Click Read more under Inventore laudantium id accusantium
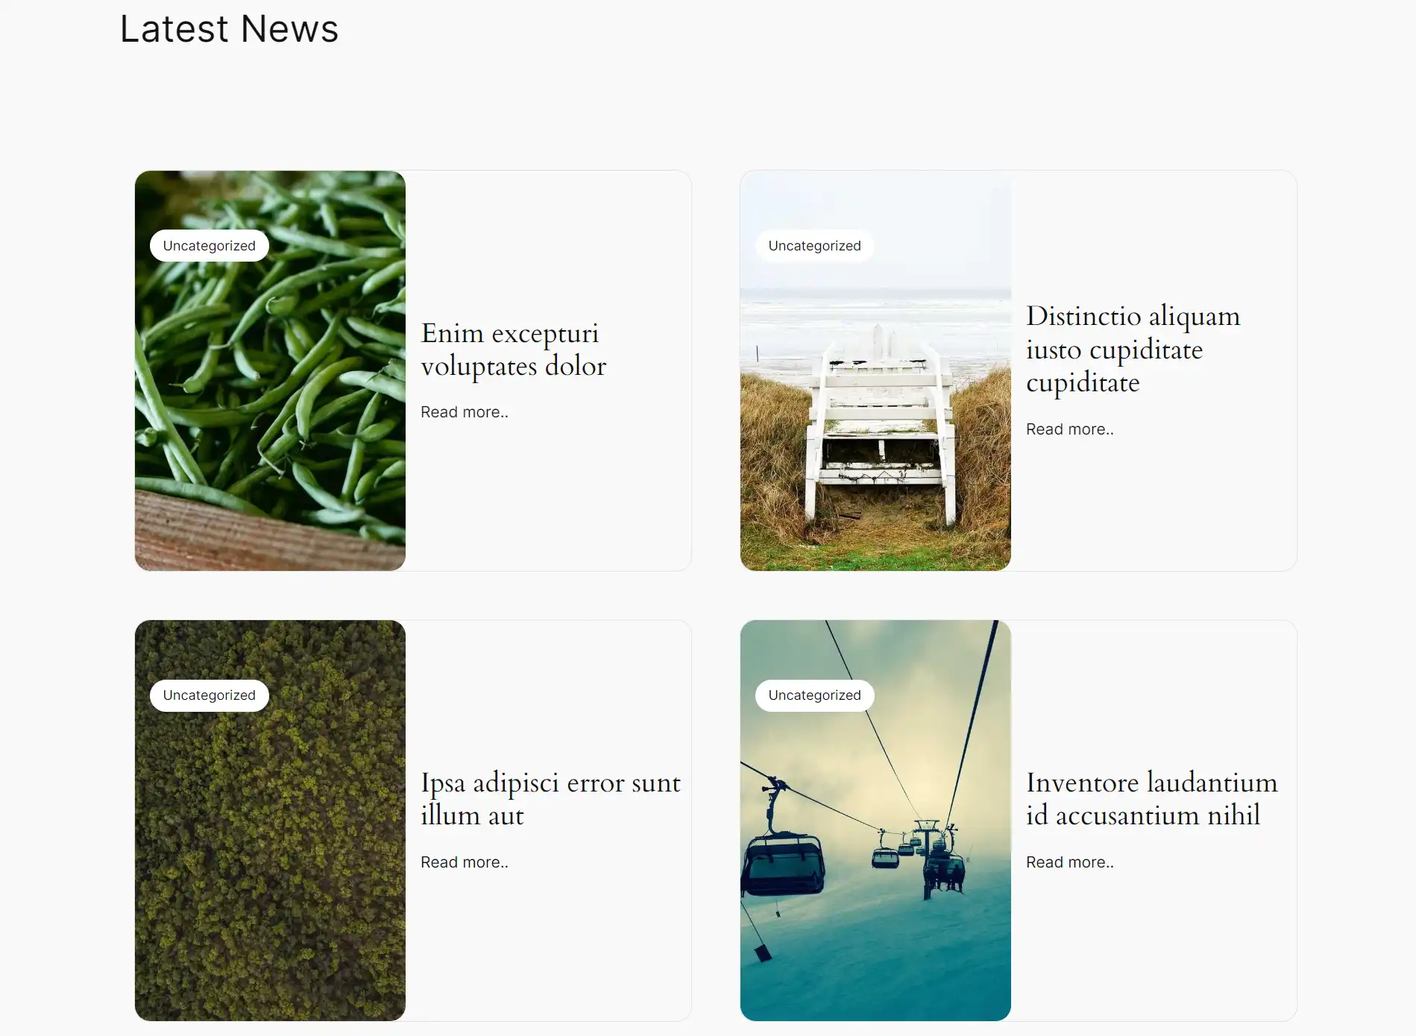1416x1036 pixels. pyautogui.click(x=1070, y=862)
